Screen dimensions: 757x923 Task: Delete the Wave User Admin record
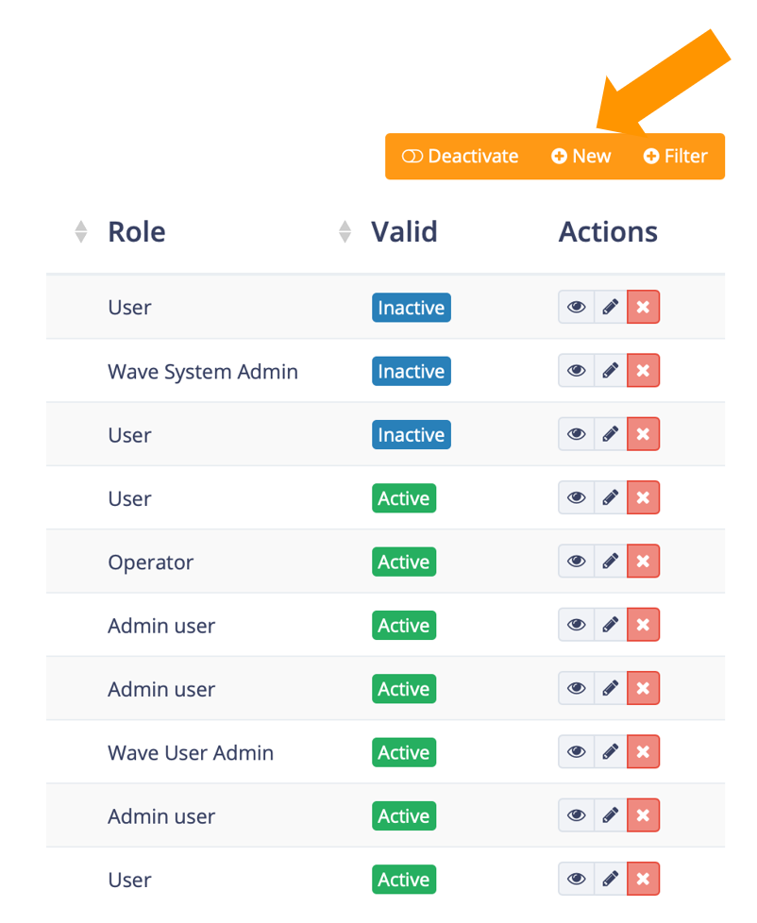[x=643, y=751]
